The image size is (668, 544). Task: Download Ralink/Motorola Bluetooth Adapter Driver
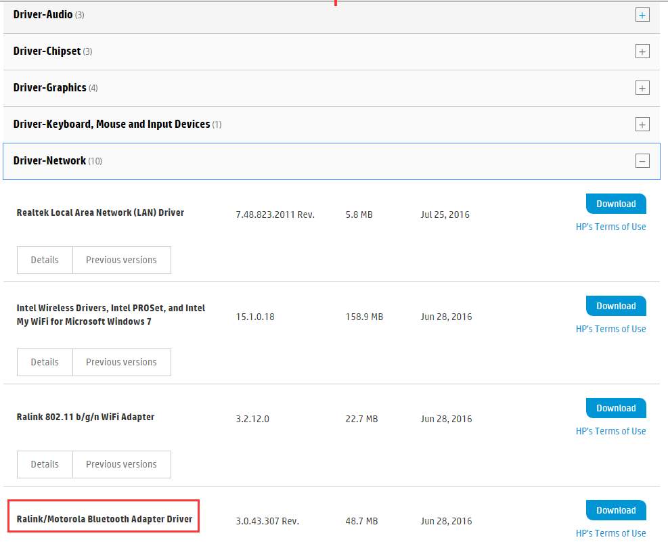(x=616, y=510)
